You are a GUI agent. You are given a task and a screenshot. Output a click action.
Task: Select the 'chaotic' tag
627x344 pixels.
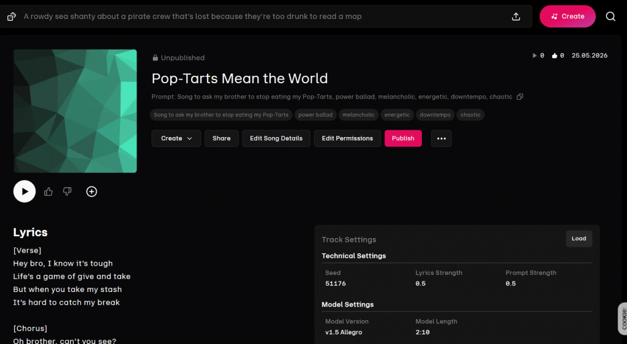click(470, 114)
